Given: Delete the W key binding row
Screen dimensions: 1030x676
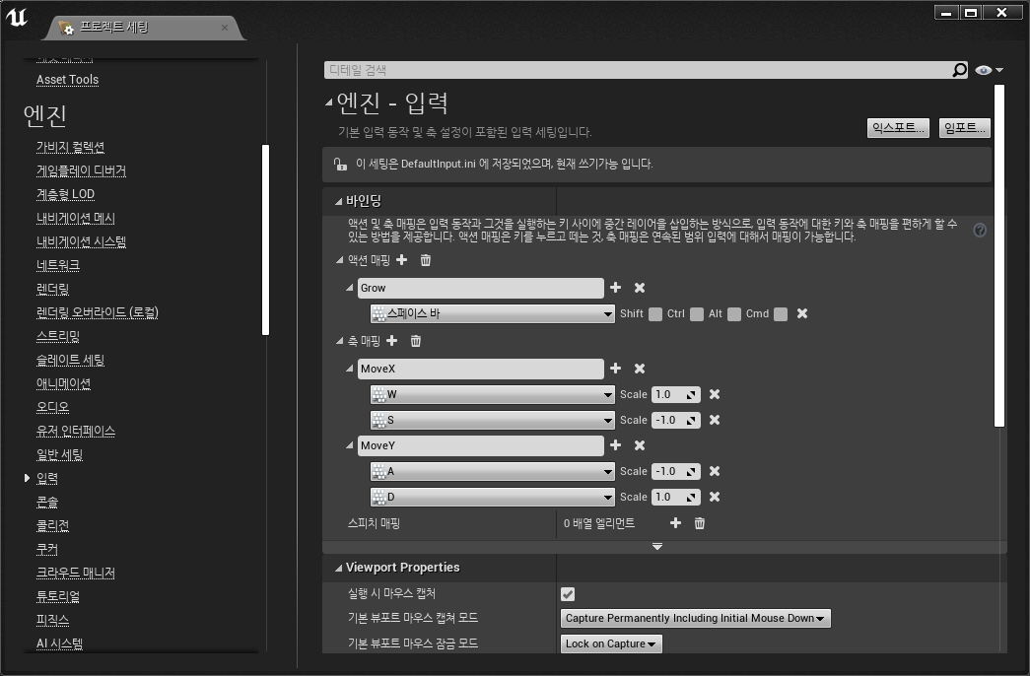Looking at the screenshot, I should click(x=715, y=394).
